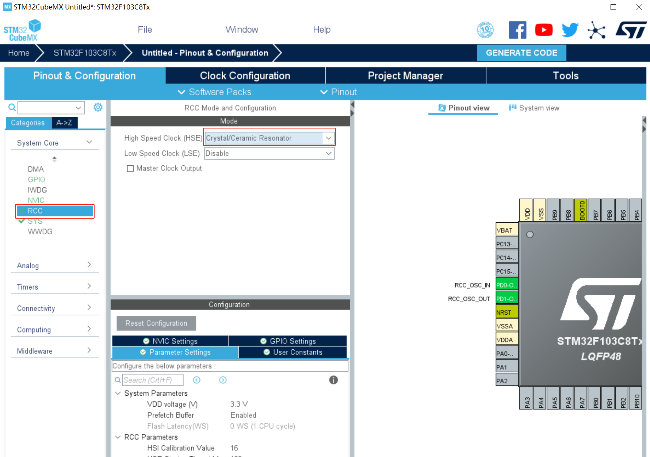Click the GENERATE CODE button
Image resolution: width=650 pixels, height=457 pixels.
[521, 53]
